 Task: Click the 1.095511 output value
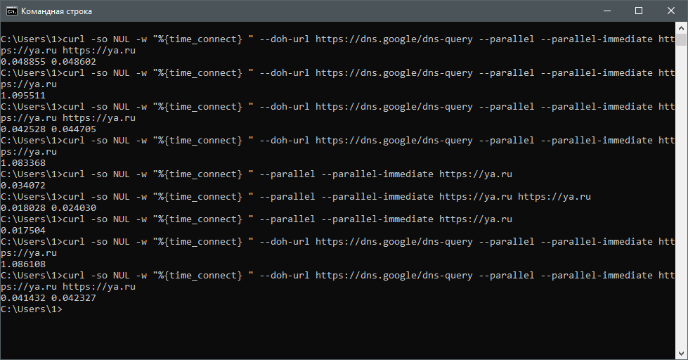coord(23,95)
